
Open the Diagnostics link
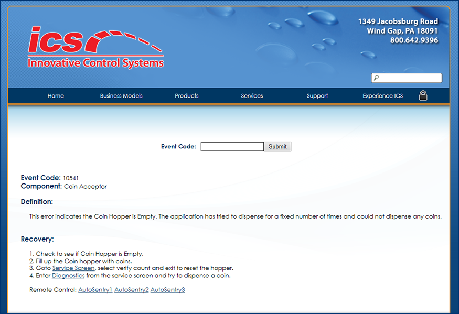[68, 275]
